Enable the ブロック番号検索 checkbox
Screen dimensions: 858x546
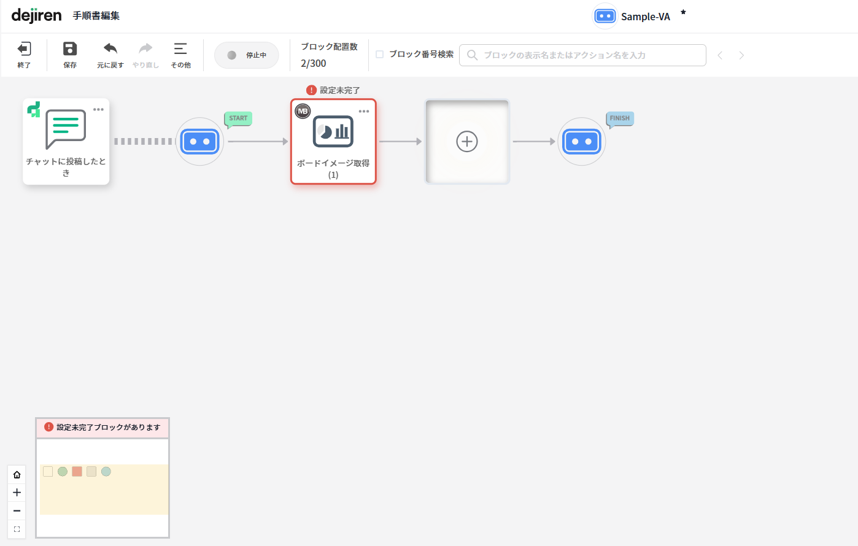(380, 55)
